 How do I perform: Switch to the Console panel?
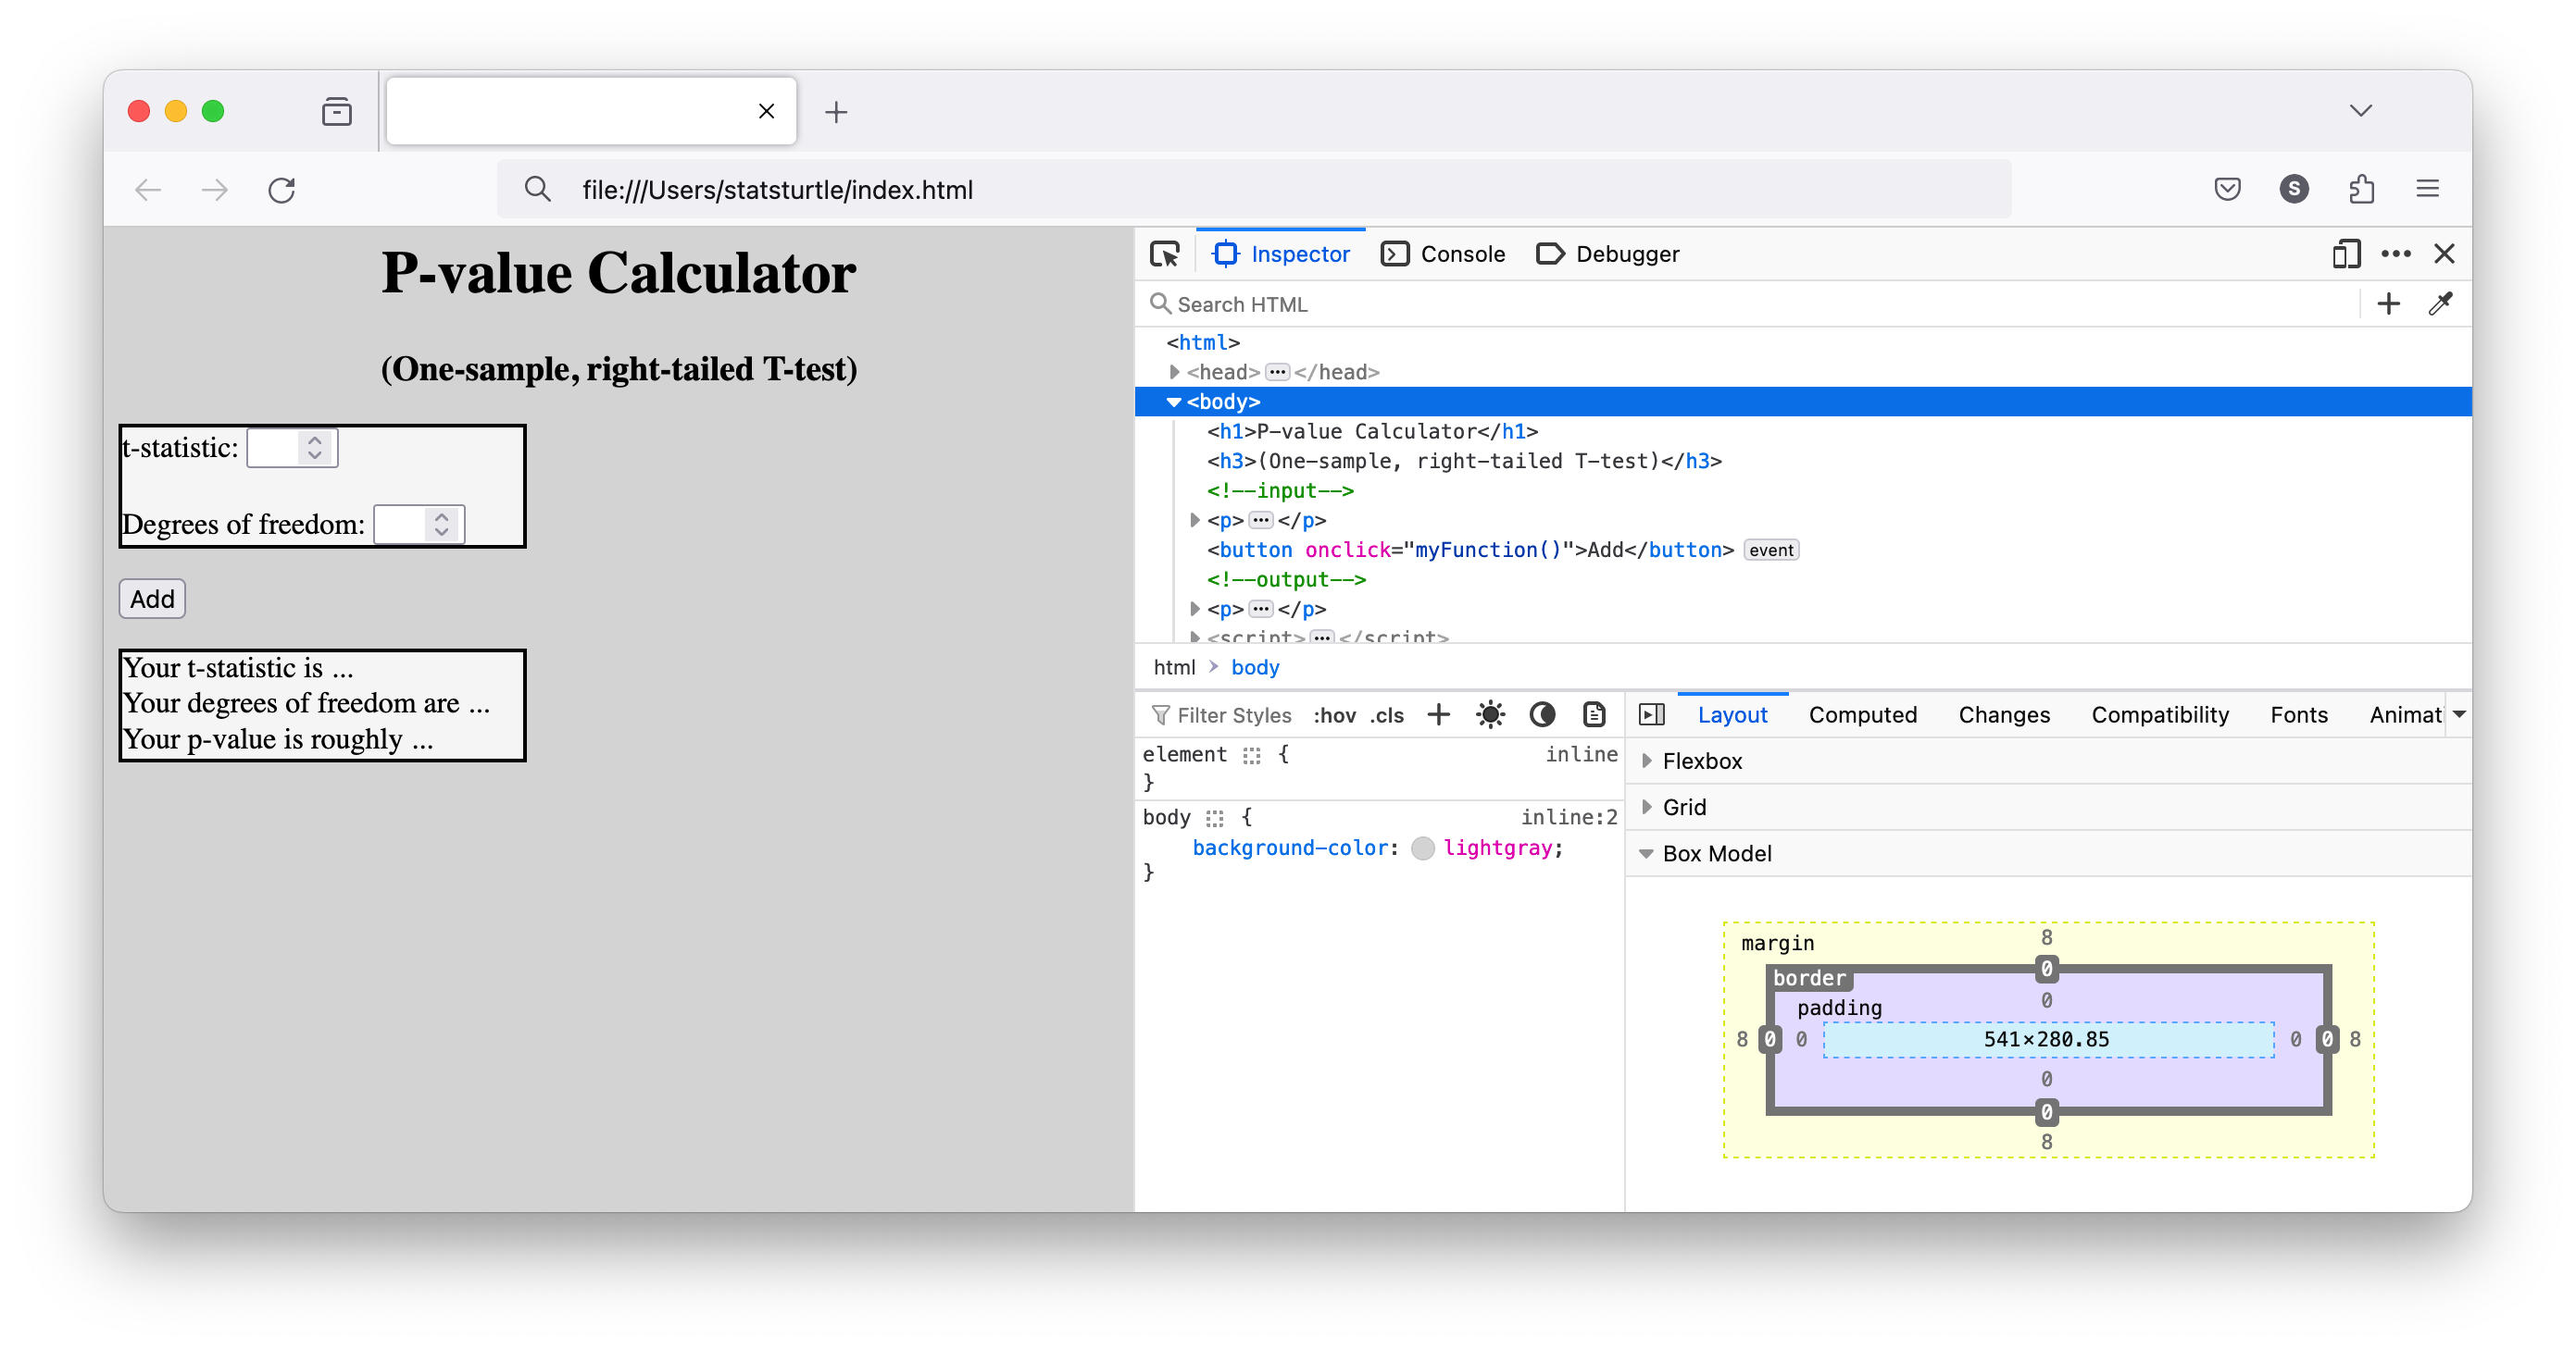tap(1443, 254)
